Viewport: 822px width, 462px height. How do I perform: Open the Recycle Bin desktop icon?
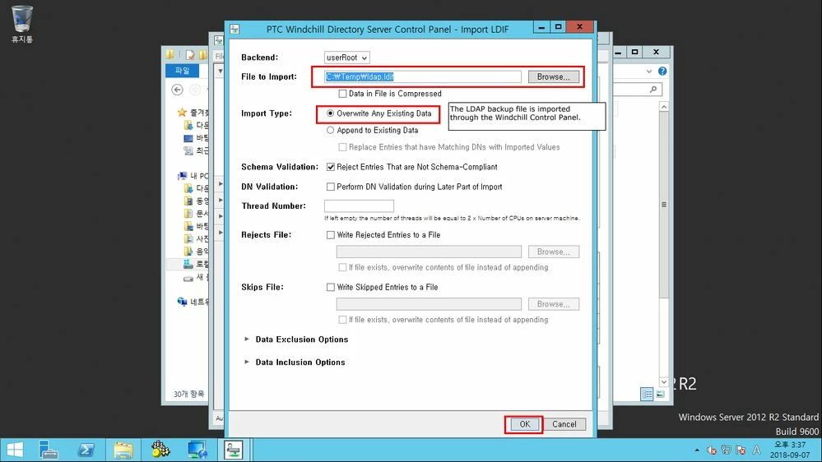pos(22,24)
